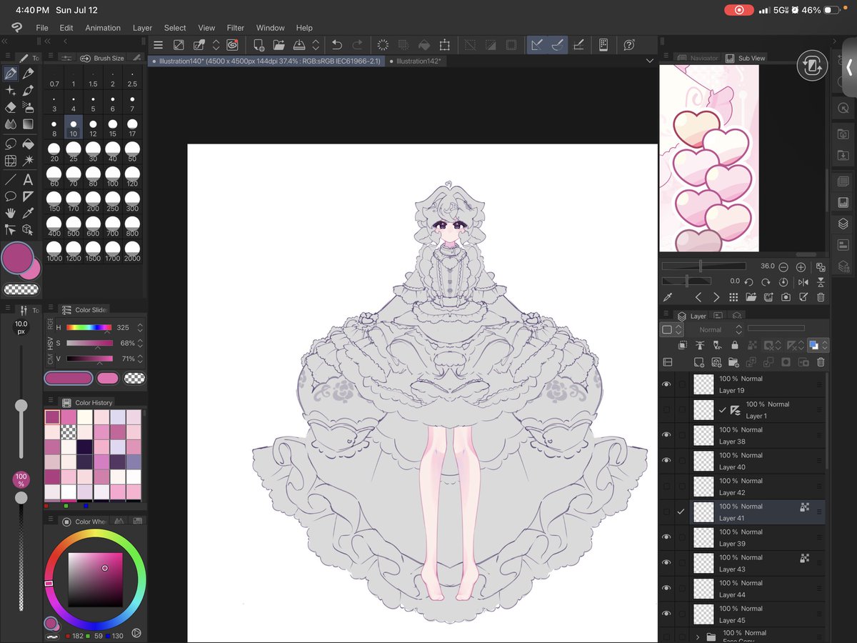The image size is (857, 643).
Task: Open the Filter menu
Action: [236, 28]
